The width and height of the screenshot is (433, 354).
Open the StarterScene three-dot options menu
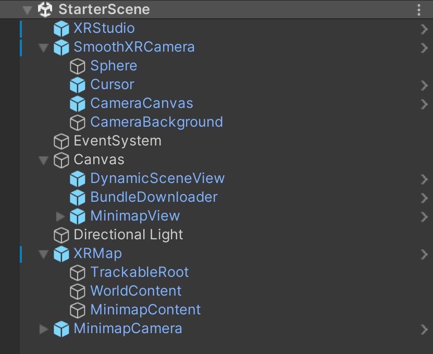pyautogui.click(x=419, y=9)
